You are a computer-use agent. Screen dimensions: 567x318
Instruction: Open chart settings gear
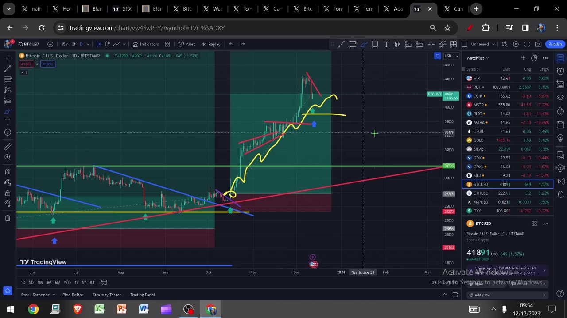(x=516, y=44)
